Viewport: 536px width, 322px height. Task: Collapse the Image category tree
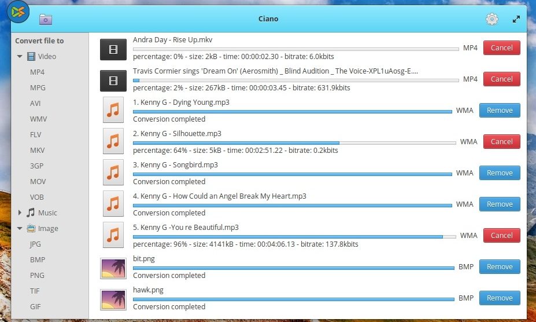(20, 228)
